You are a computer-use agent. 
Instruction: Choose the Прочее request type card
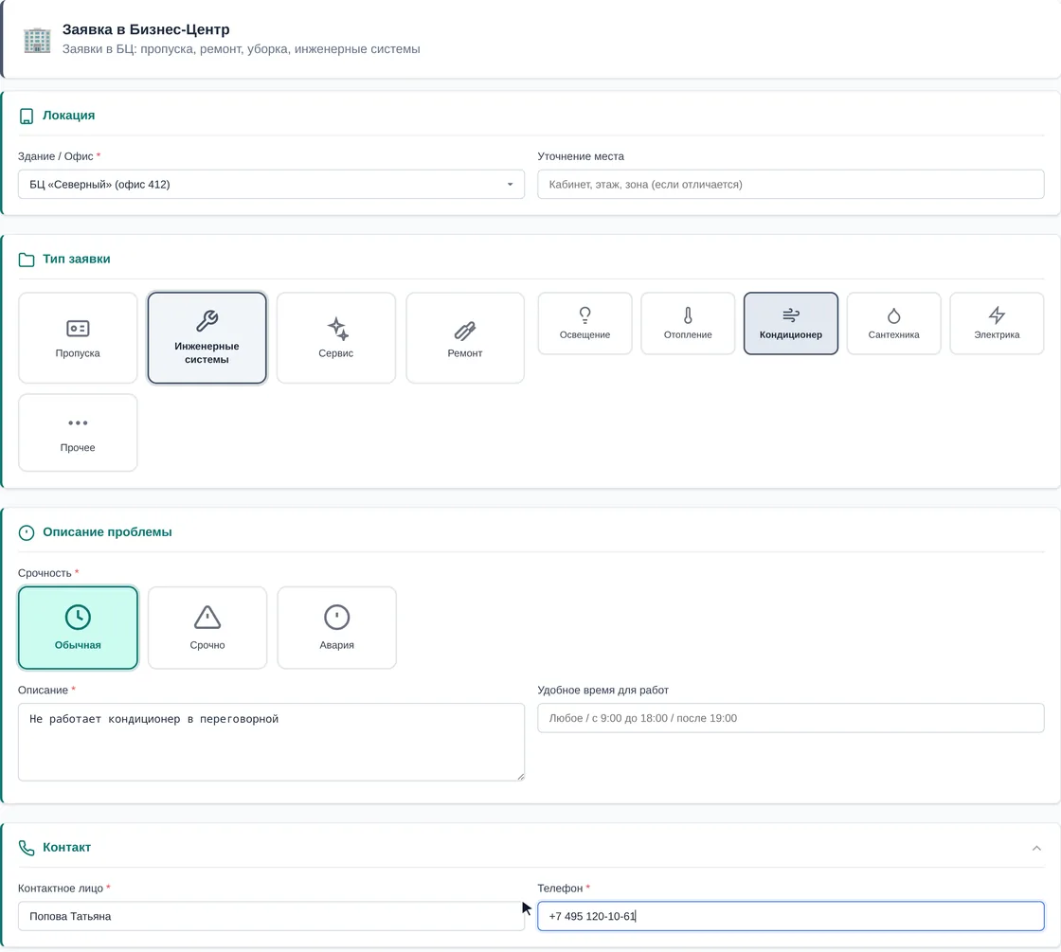78,432
